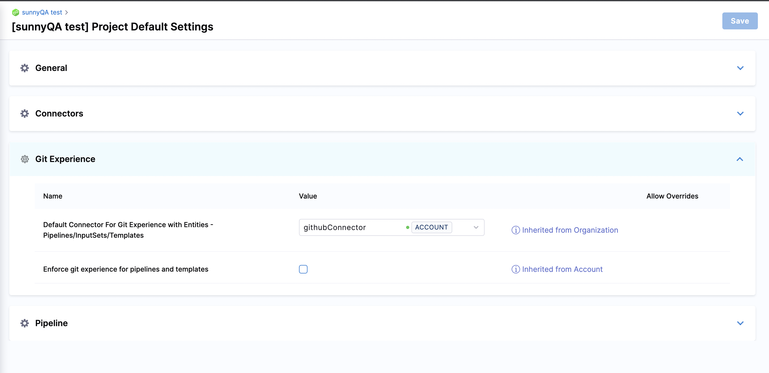The height and width of the screenshot is (373, 769).
Task: Open the githubConnector dropdown arrow
Action: (476, 227)
